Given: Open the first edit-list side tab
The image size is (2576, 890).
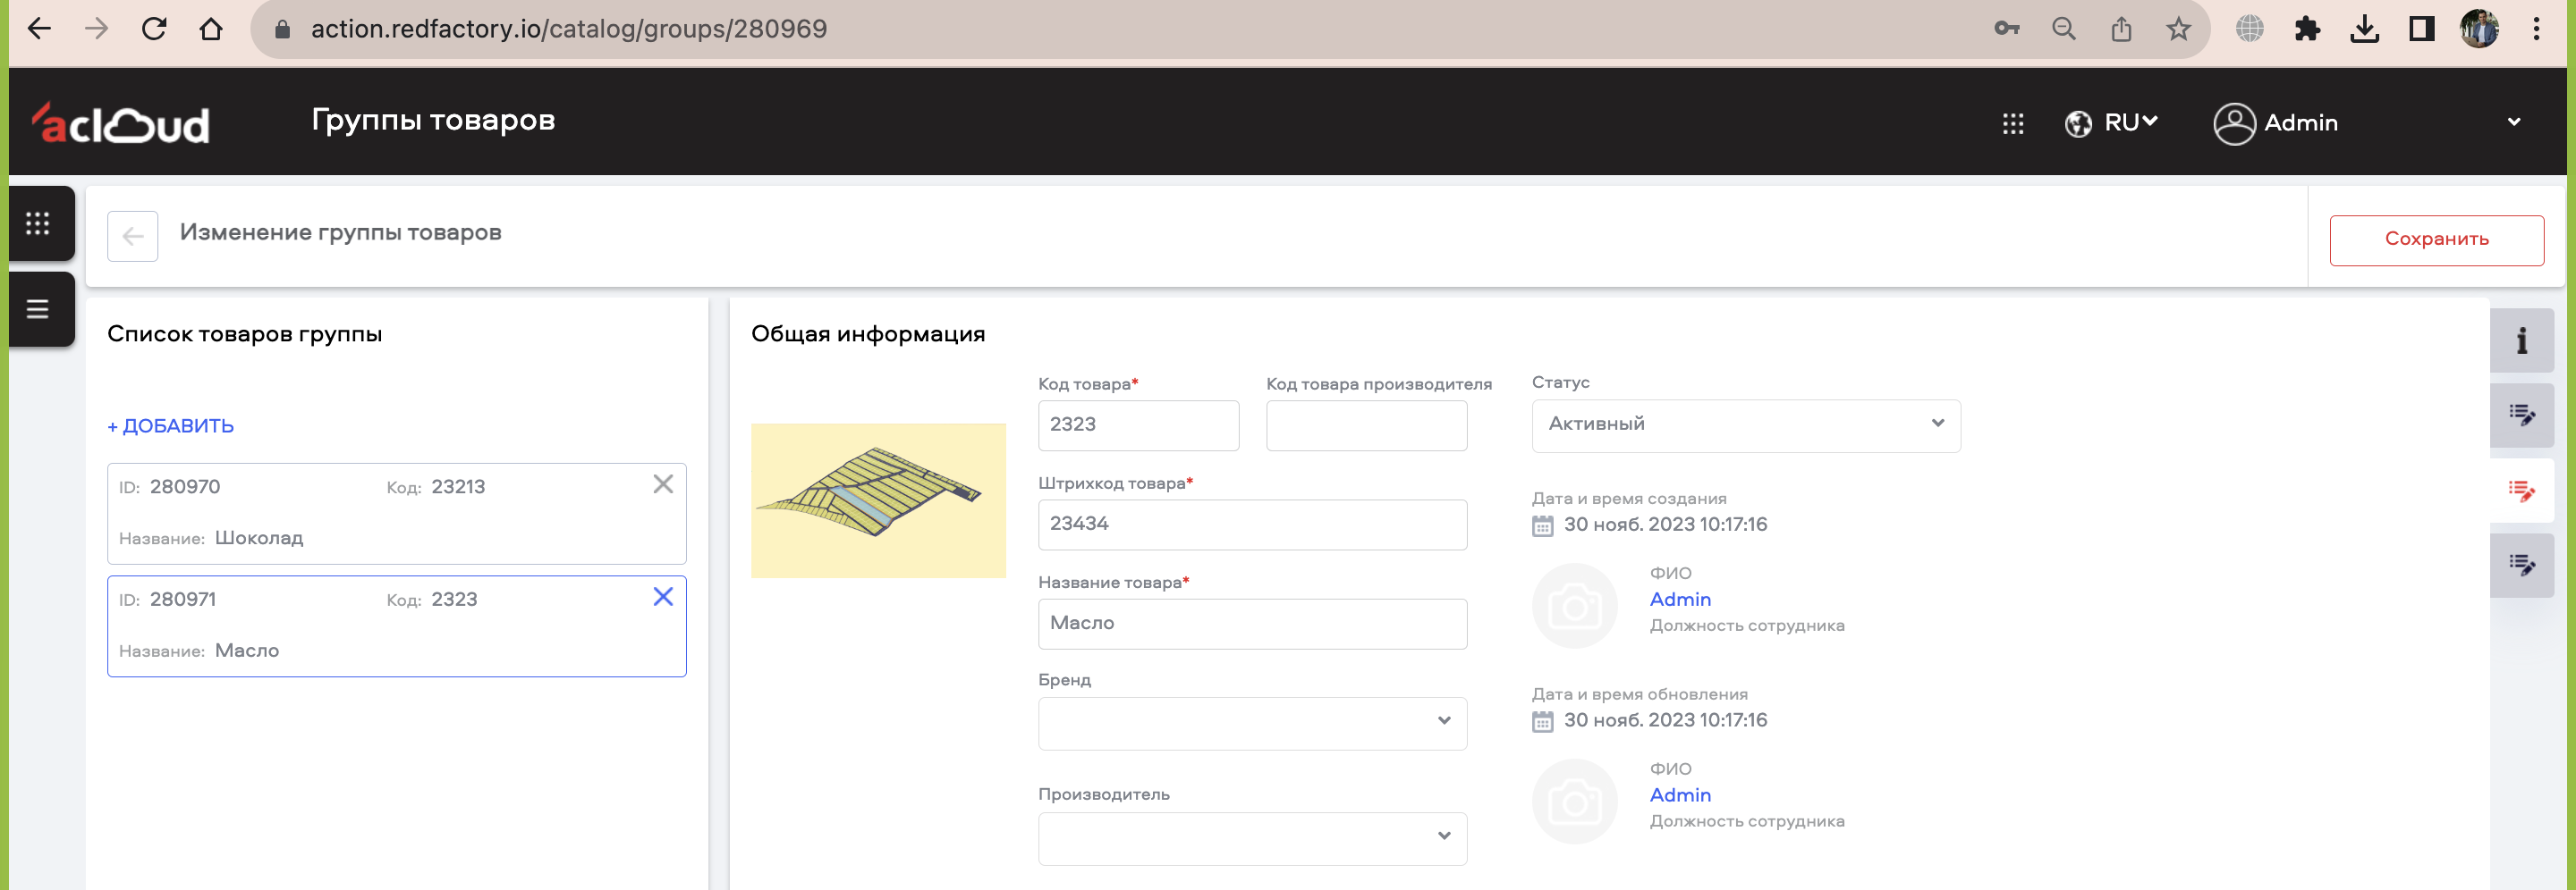Looking at the screenshot, I should pos(2521,416).
